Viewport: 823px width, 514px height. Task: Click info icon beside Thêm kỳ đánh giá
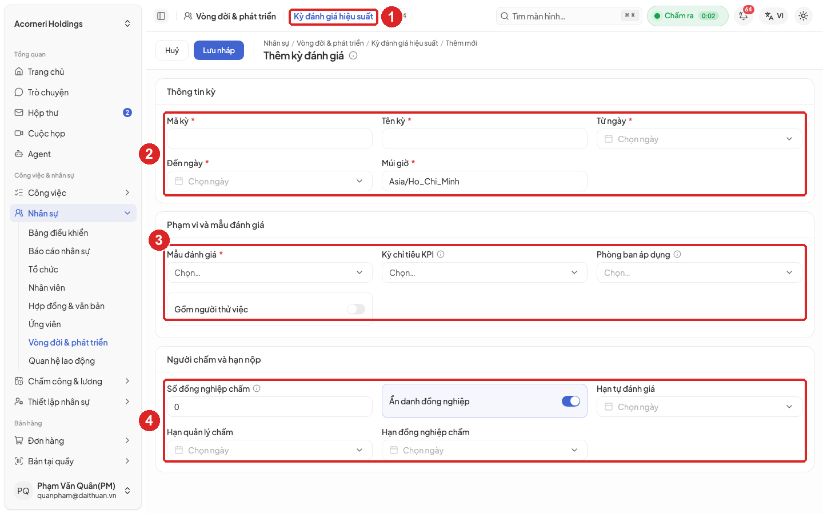coord(353,55)
